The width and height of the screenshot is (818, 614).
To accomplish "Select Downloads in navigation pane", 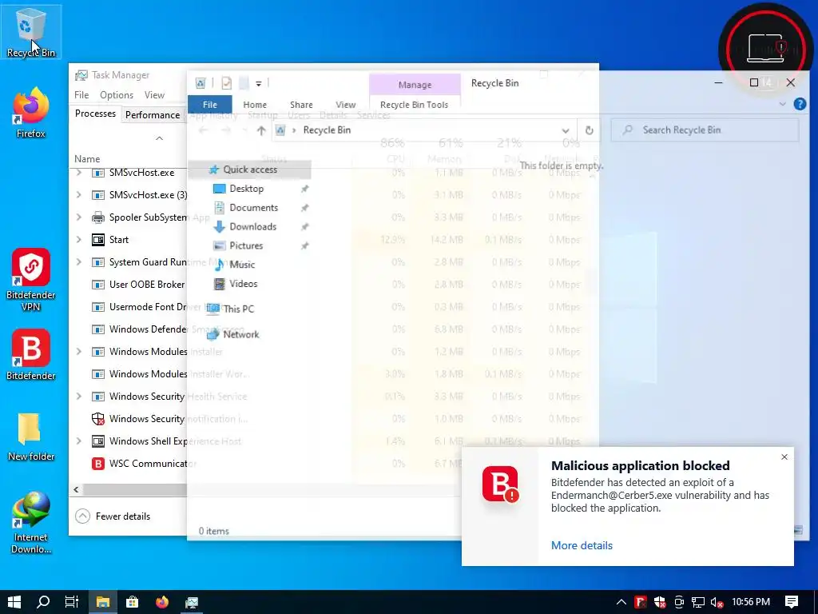I will click(252, 226).
